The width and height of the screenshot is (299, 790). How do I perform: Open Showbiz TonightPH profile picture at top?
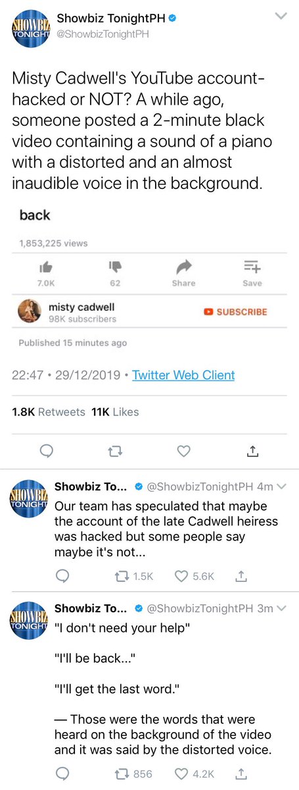pyautogui.click(x=30, y=27)
